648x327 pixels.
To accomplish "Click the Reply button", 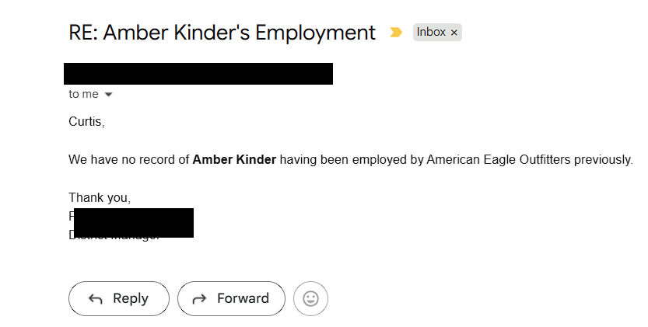I will (x=119, y=298).
